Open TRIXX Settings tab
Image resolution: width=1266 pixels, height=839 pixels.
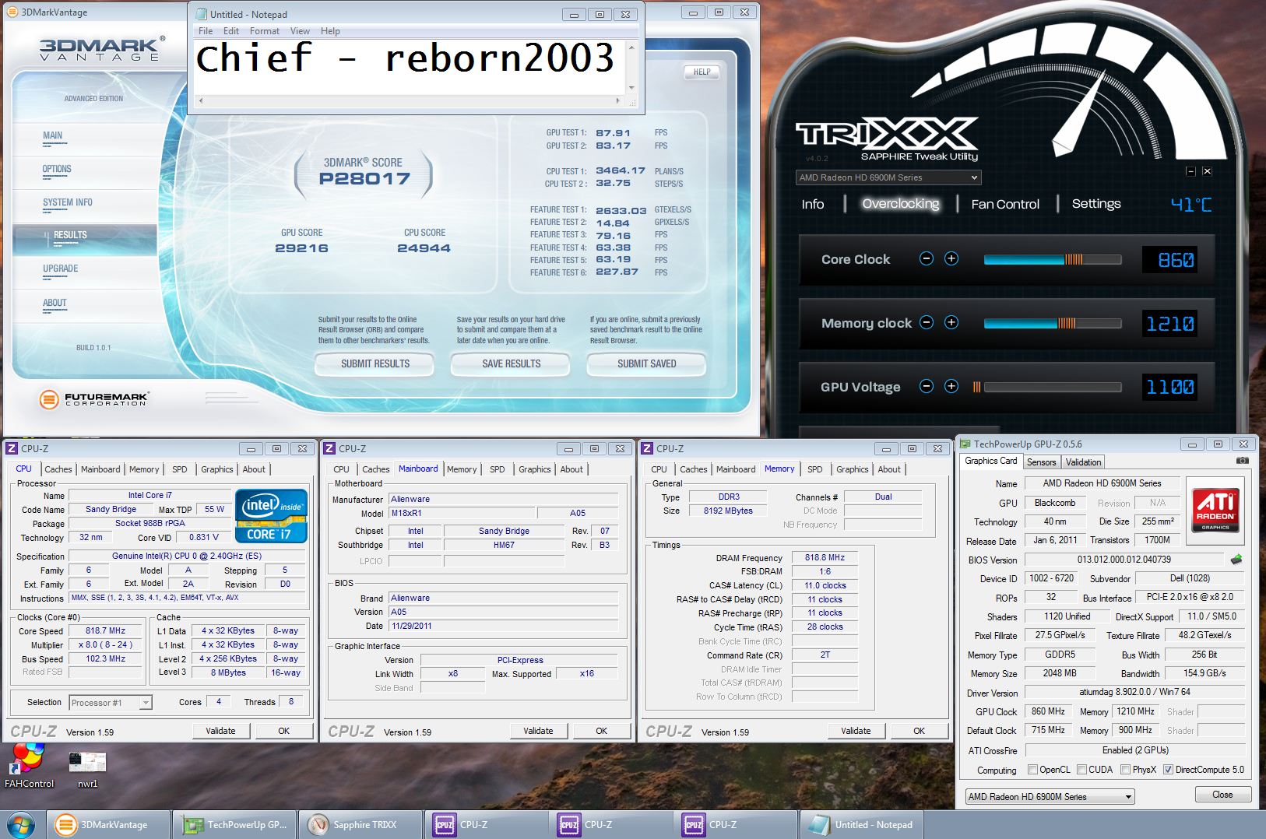click(x=1096, y=204)
